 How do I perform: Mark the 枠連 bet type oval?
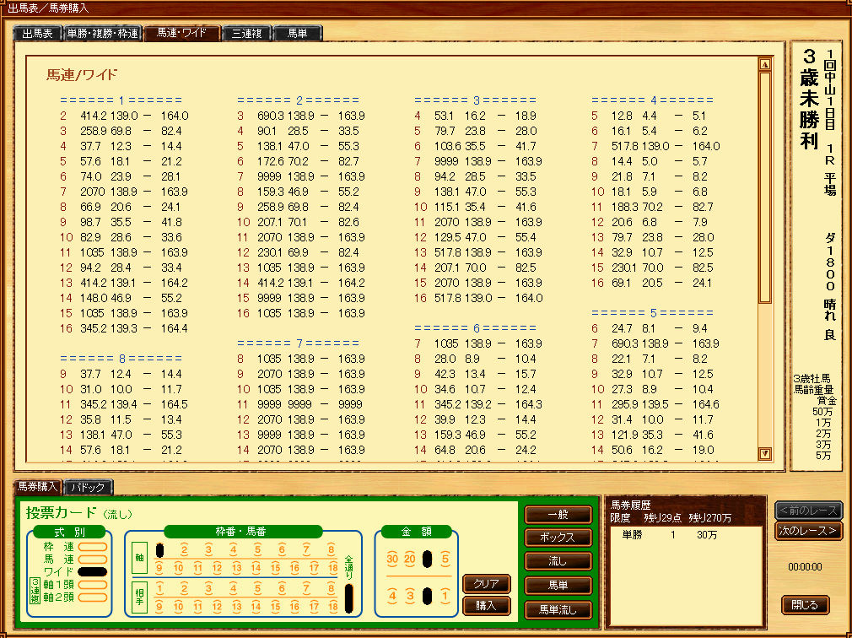92,547
